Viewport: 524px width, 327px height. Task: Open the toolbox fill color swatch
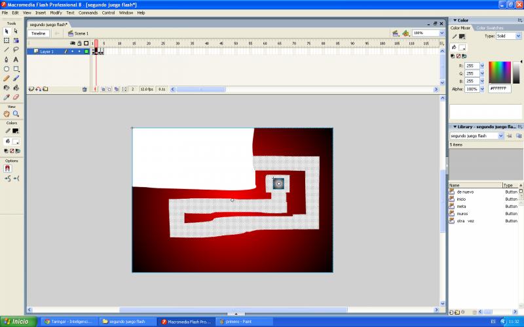tap(15, 141)
